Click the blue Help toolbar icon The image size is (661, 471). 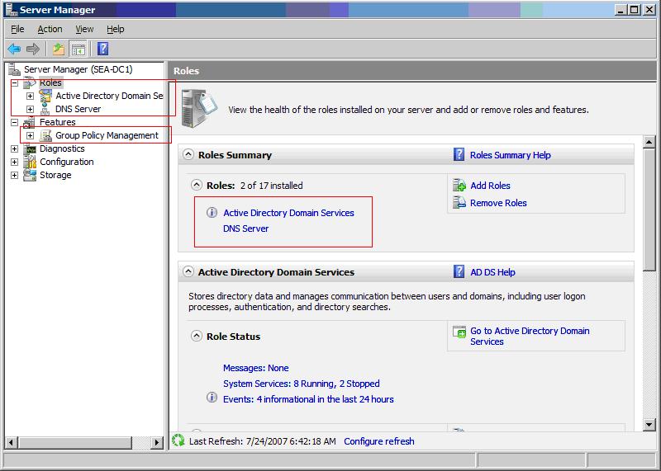coord(103,49)
